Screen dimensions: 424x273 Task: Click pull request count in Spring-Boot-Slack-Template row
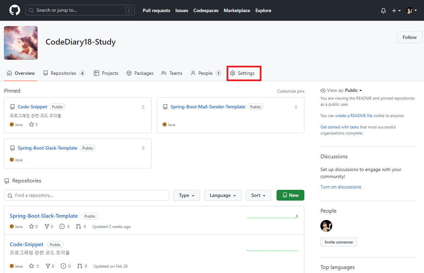[x=81, y=227]
